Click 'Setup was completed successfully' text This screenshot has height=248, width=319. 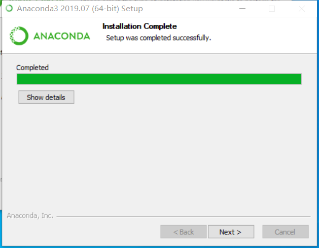(x=158, y=38)
